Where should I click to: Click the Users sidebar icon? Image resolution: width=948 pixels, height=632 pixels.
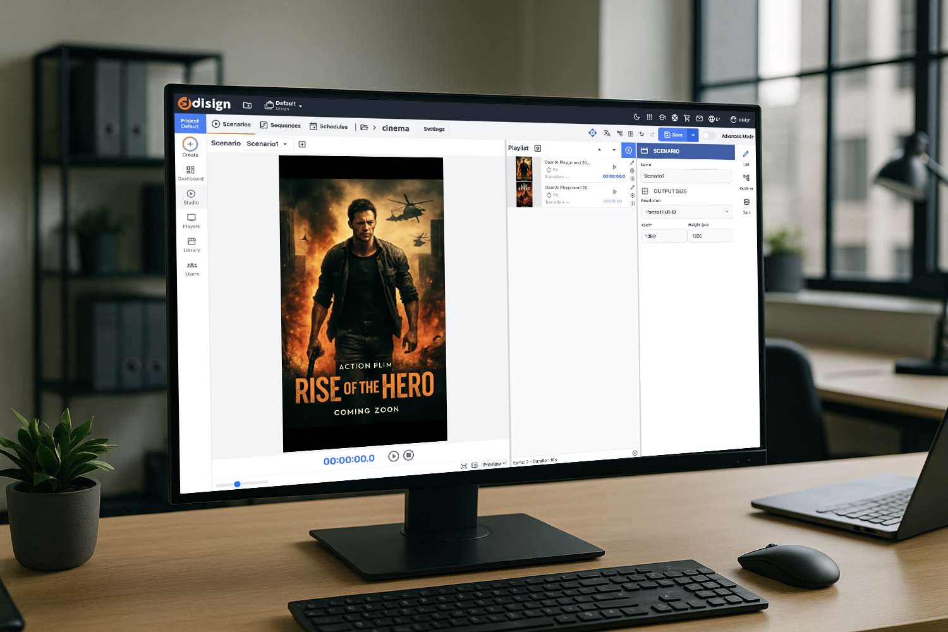pos(192,267)
